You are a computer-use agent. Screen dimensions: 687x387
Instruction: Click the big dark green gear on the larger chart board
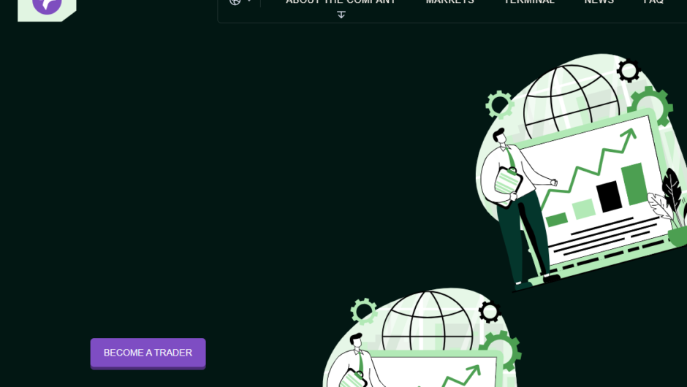[x=650, y=107]
